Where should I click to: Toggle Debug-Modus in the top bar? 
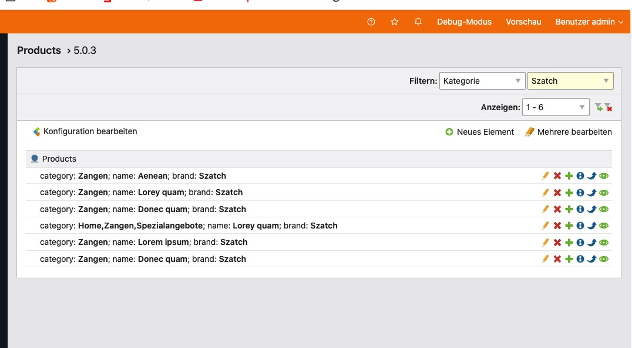[464, 22]
